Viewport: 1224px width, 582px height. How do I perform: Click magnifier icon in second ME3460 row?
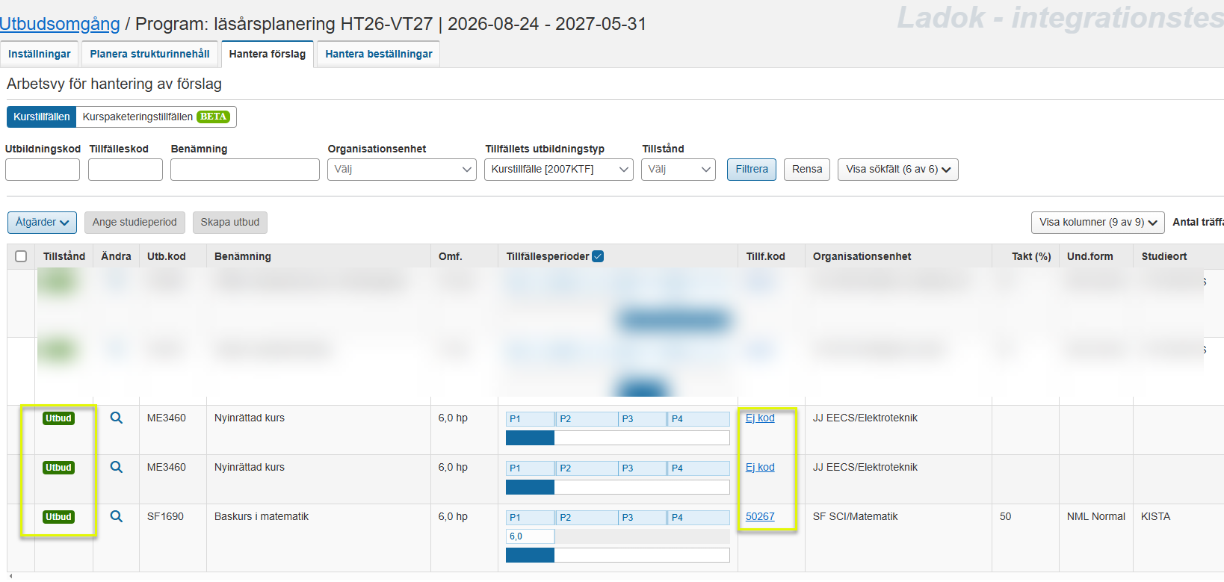[x=117, y=468]
